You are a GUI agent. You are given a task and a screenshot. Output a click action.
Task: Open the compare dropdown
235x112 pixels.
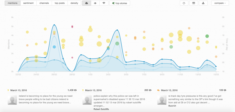pyautogui.click(x=220, y=3)
